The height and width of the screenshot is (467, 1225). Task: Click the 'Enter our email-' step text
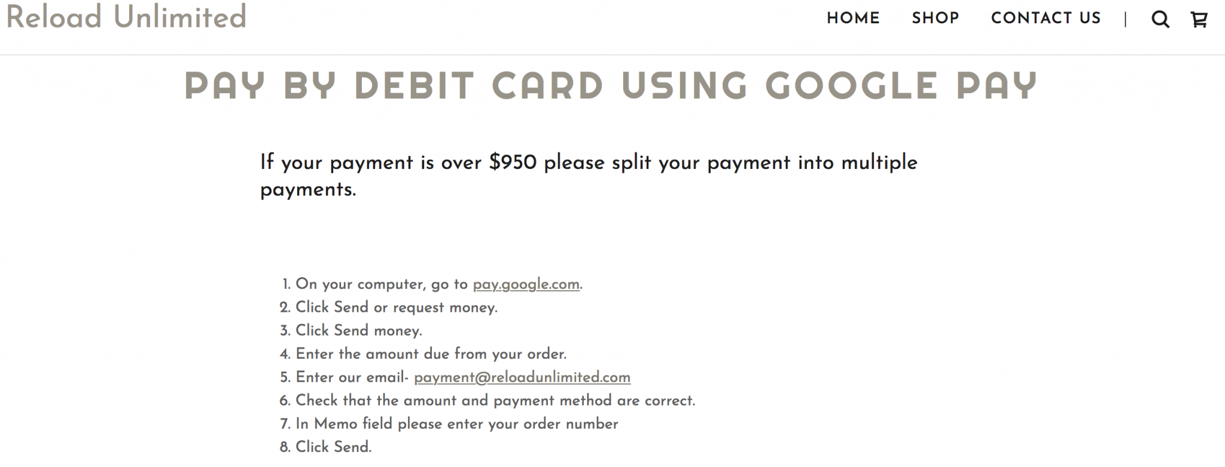click(x=352, y=377)
